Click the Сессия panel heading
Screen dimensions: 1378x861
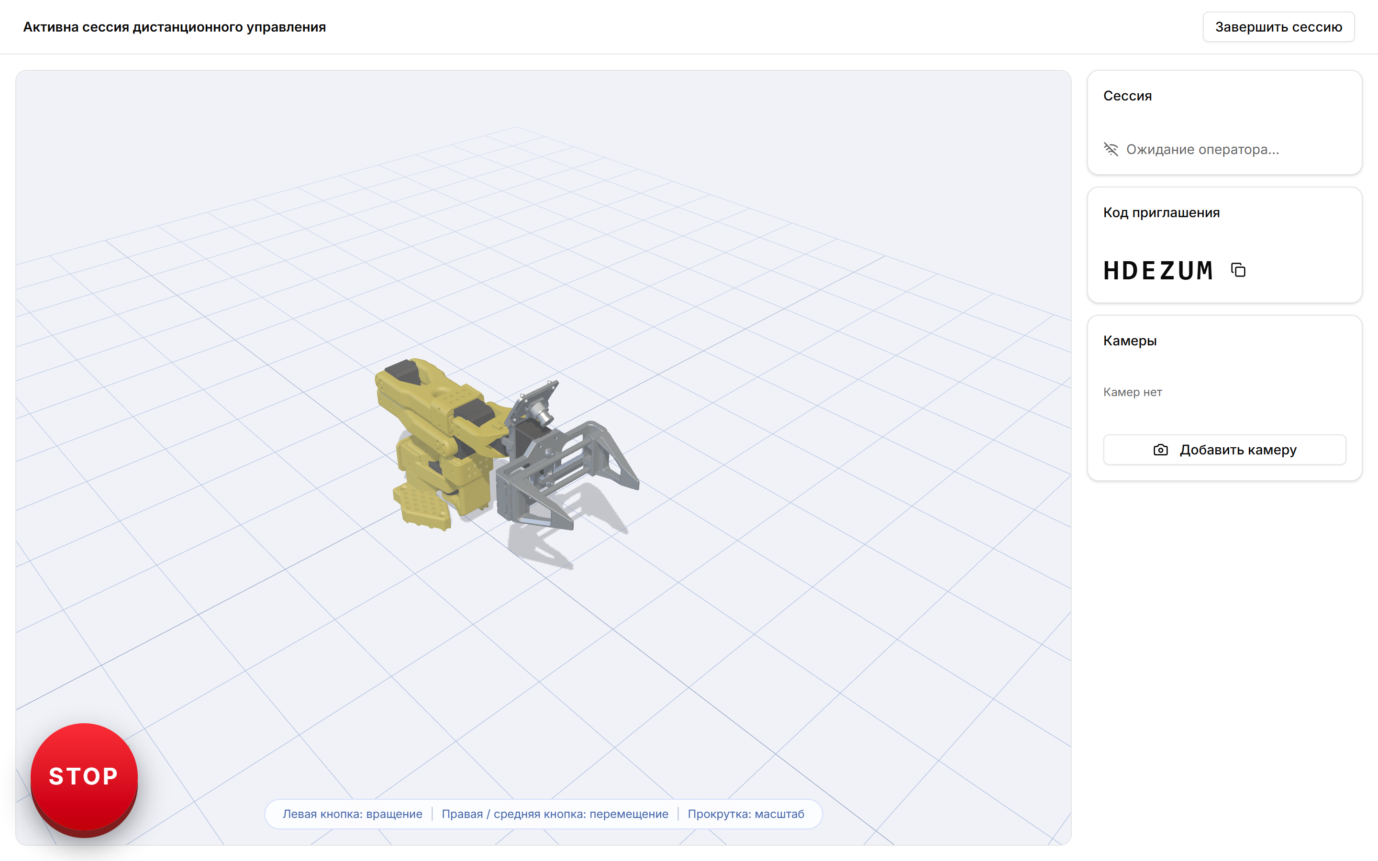click(1127, 96)
